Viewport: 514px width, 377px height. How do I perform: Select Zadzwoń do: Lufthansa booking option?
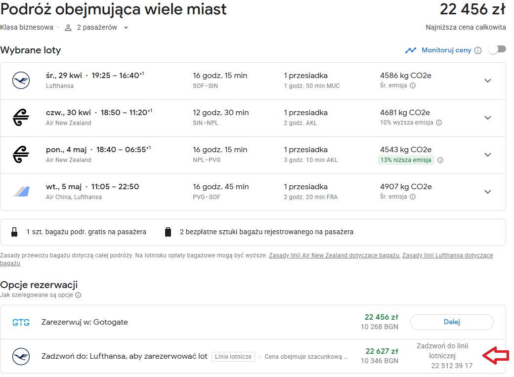[253, 356]
